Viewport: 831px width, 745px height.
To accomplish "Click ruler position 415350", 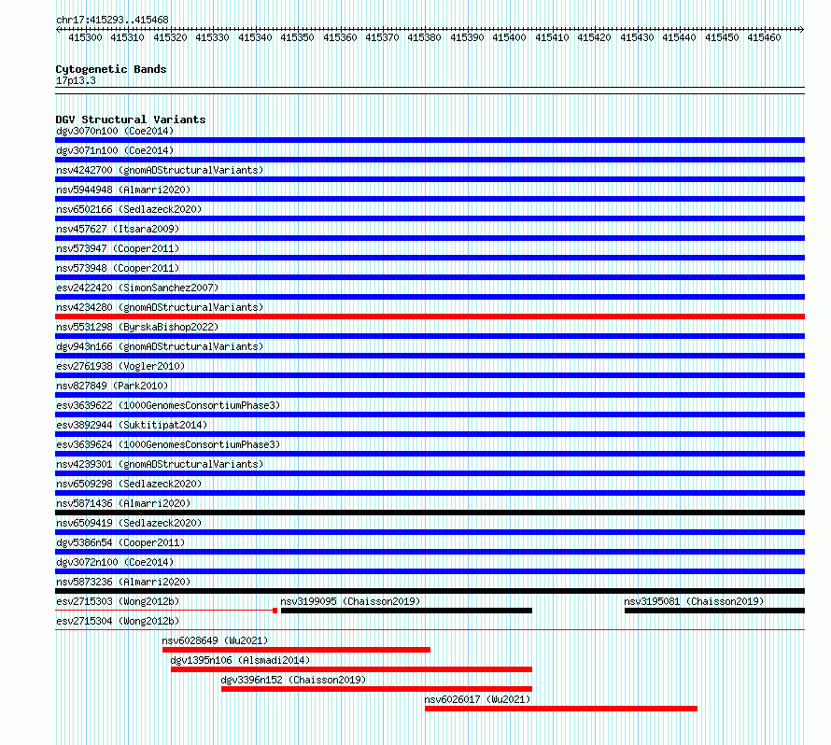I will 297,37.
